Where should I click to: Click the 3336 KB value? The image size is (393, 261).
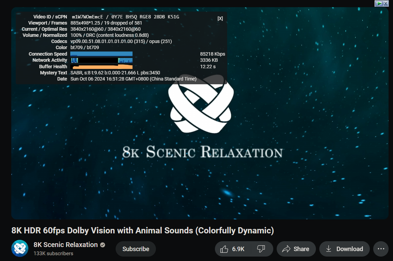(x=209, y=60)
